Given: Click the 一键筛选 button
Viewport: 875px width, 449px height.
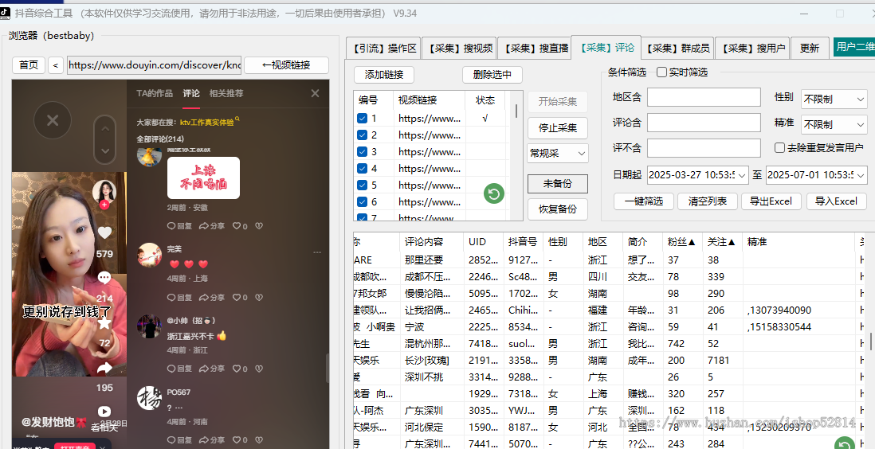Looking at the screenshot, I should coord(643,201).
